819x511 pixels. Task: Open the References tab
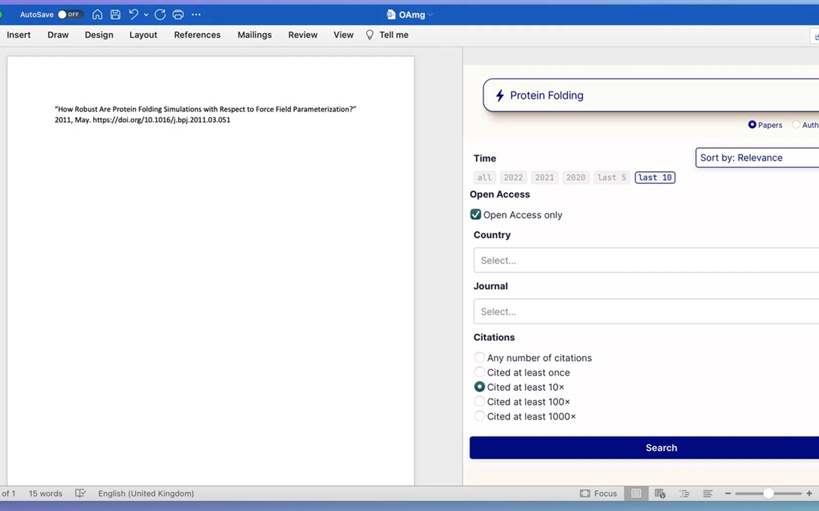(x=197, y=35)
